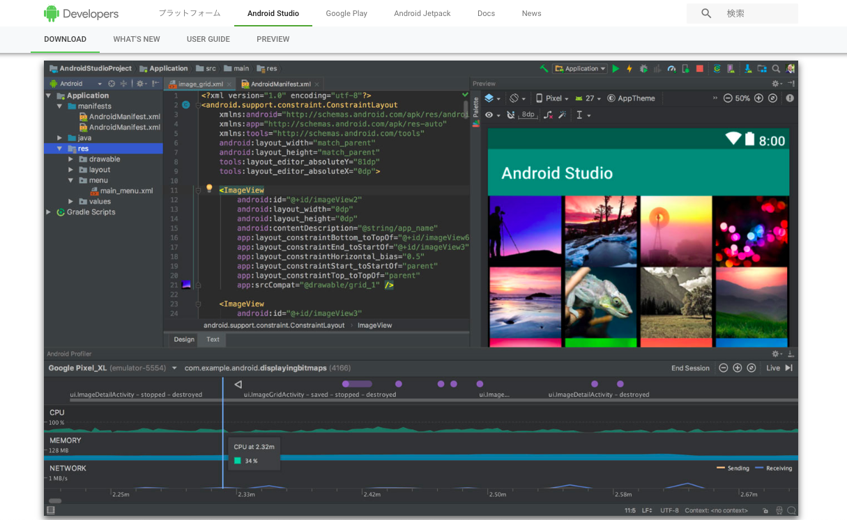Image resolution: width=847 pixels, height=520 pixels.
Task: Click the Collapse All icon in project panel
Action: (x=123, y=84)
